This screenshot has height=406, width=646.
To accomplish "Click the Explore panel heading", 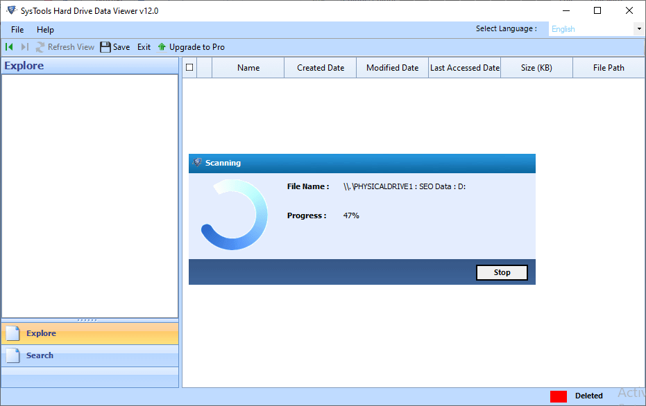I will pyautogui.click(x=24, y=66).
